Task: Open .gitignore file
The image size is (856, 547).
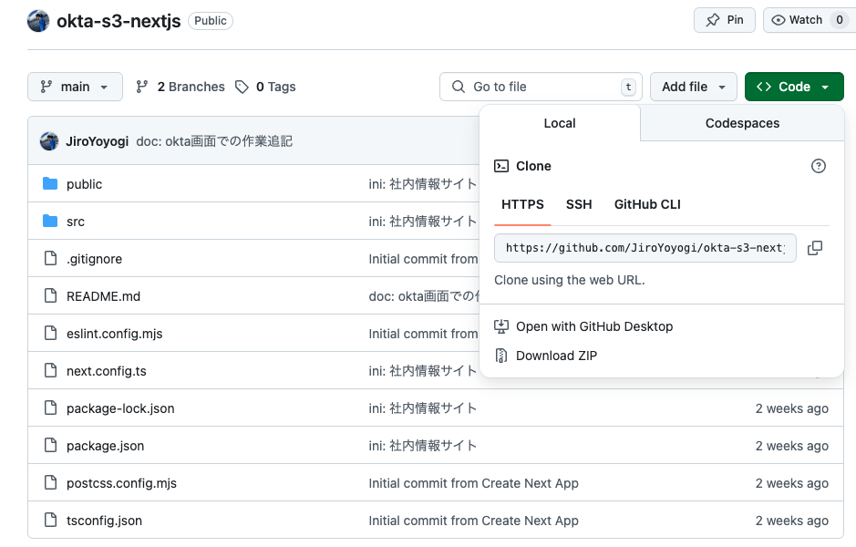Action: pos(95,259)
